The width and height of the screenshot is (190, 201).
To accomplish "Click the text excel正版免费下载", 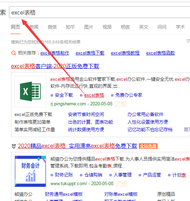I will click(x=33, y=114).
